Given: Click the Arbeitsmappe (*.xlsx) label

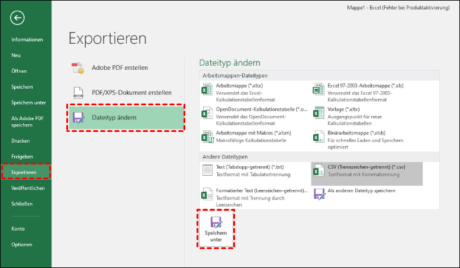Looking at the screenshot, I should [239, 86].
